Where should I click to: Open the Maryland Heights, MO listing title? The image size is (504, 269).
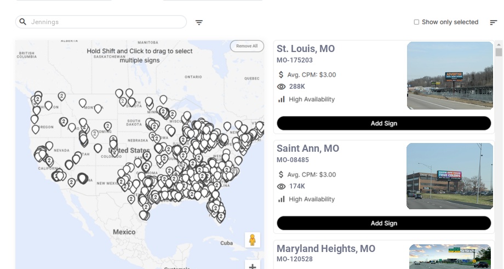[x=326, y=249]
